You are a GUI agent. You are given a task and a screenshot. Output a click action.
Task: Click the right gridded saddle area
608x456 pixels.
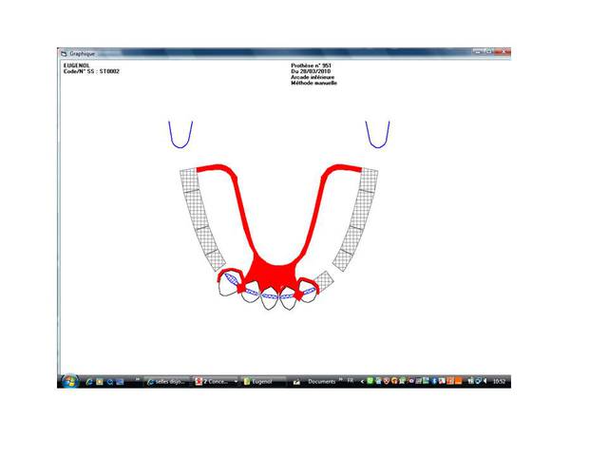[358, 217]
